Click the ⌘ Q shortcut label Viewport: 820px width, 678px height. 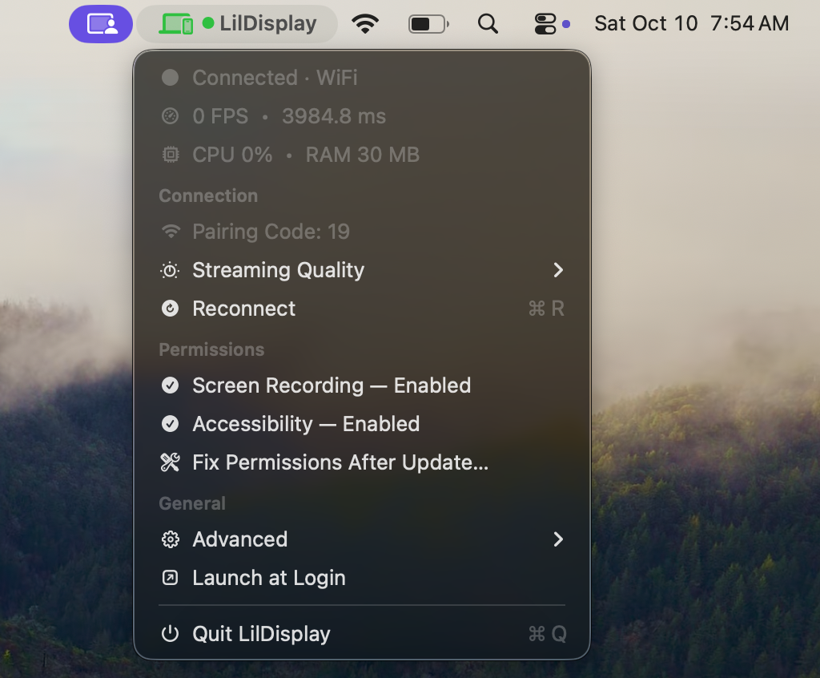(x=548, y=634)
